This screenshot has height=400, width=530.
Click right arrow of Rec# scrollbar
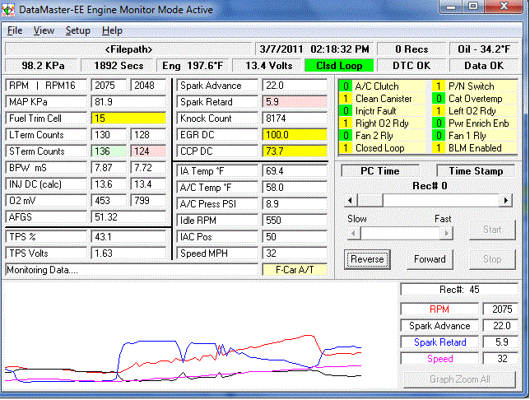pyautogui.click(x=505, y=200)
